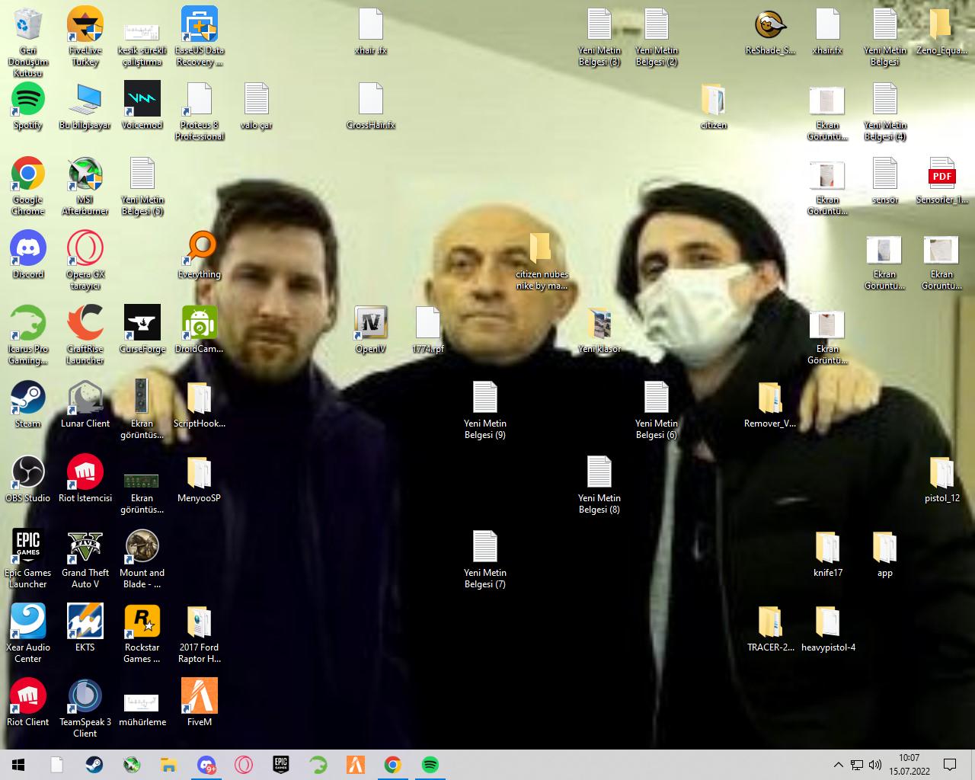Select the citizen folder icon
The image size is (975, 780).
point(714,105)
